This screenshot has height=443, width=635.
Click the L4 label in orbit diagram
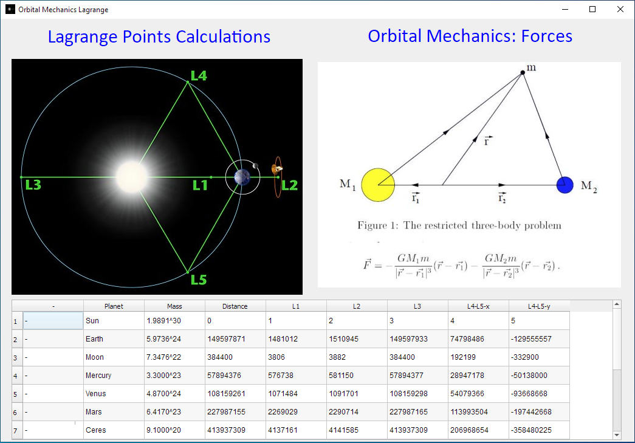[x=199, y=76]
